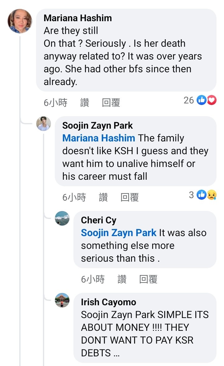Open the Mariana Hashim author name link
This screenshot has height=366, width=224.
(x=78, y=18)
